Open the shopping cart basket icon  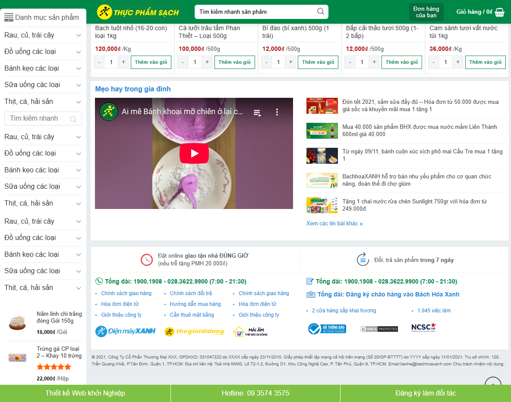[499, 12]
